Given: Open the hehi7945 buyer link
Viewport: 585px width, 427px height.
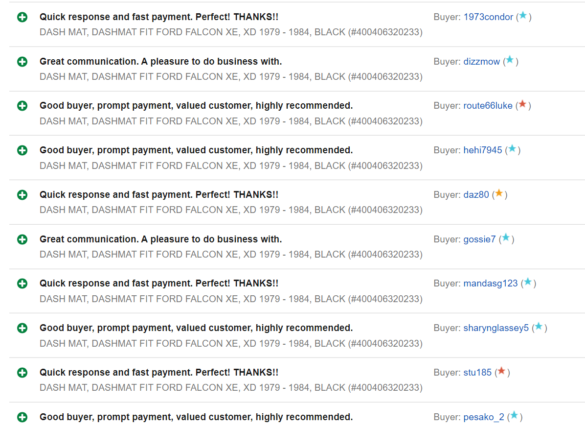Looking at the screenshot, I should (x=483, y=150).
